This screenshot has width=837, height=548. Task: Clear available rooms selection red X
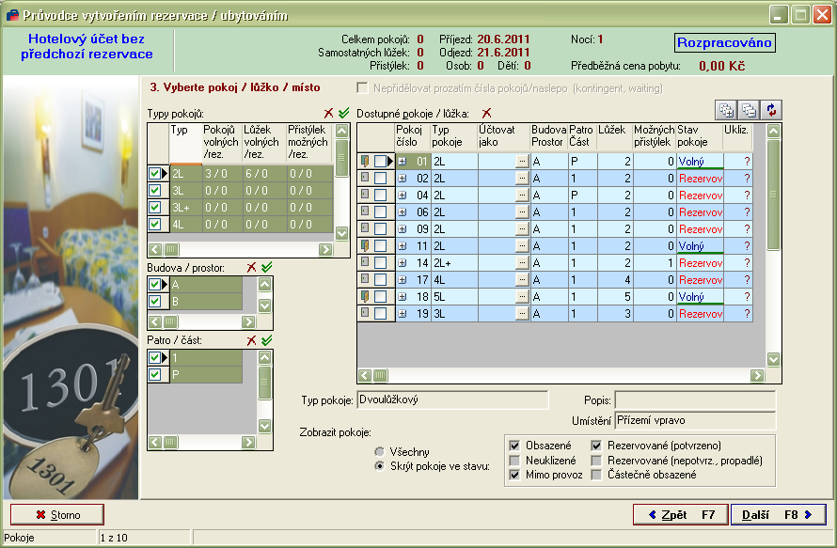[x=486, y=113]
